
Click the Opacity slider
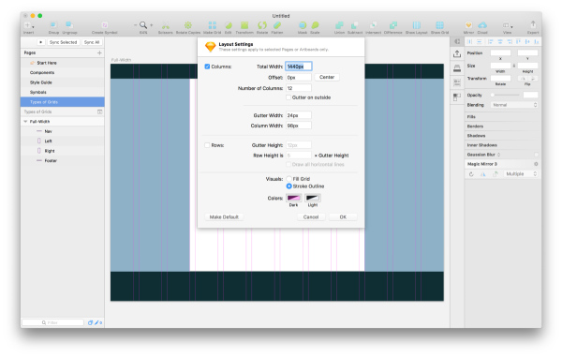coord(506,95)
